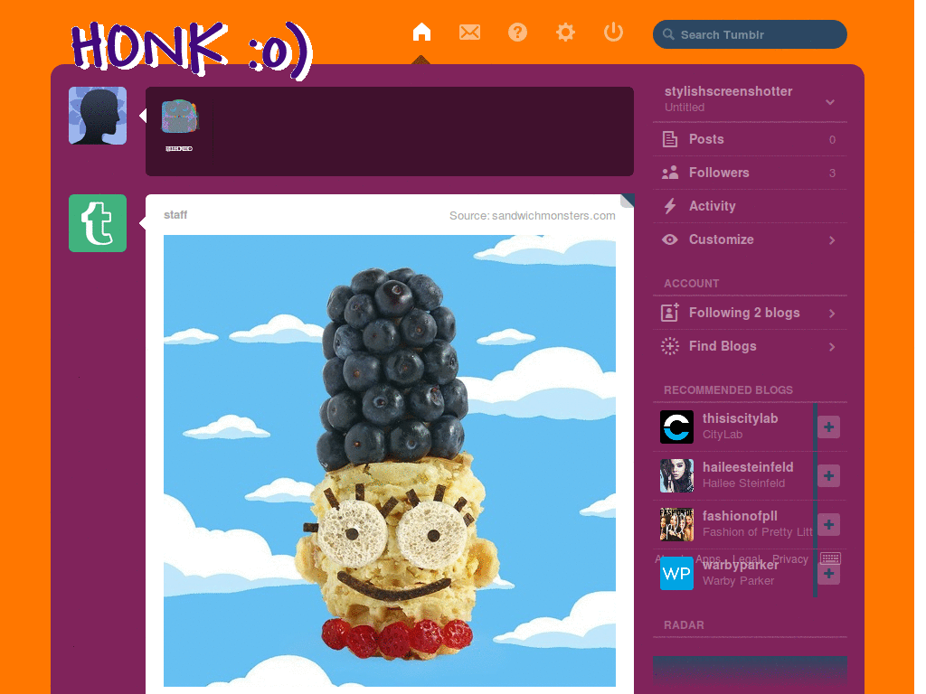
Task: Click the folded corner of staff post
Action: pos(627,202)
